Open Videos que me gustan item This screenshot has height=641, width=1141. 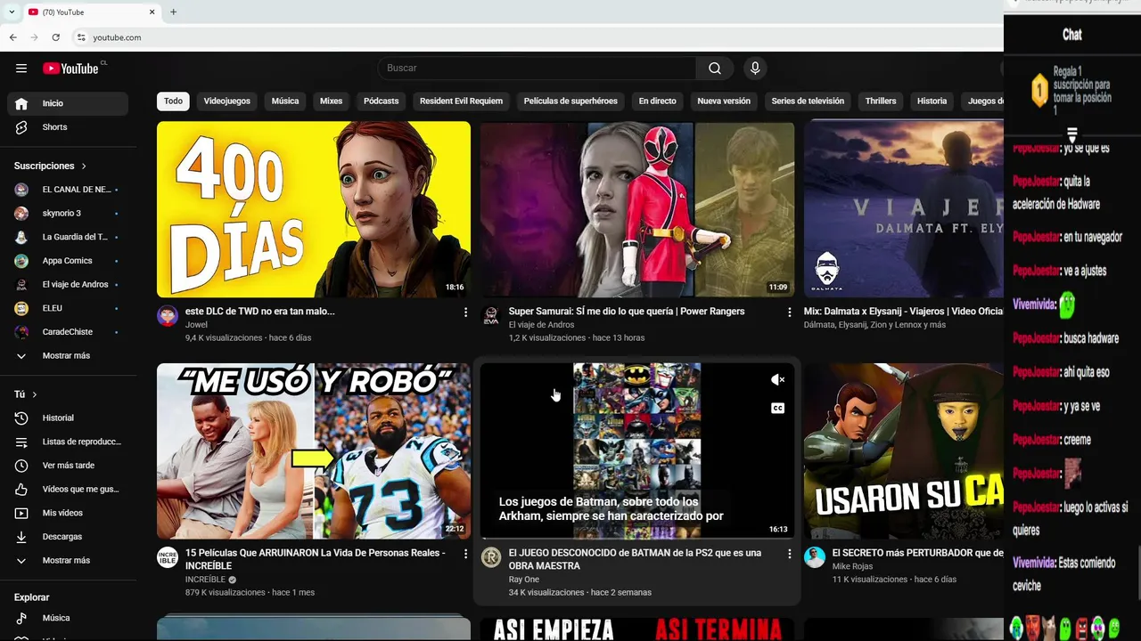[x=68, y=489]
